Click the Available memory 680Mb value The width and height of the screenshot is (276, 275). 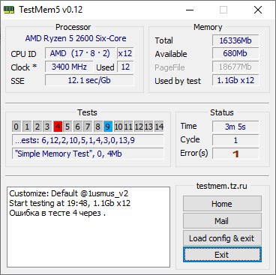pyautogui.click(x=235, y=53)
